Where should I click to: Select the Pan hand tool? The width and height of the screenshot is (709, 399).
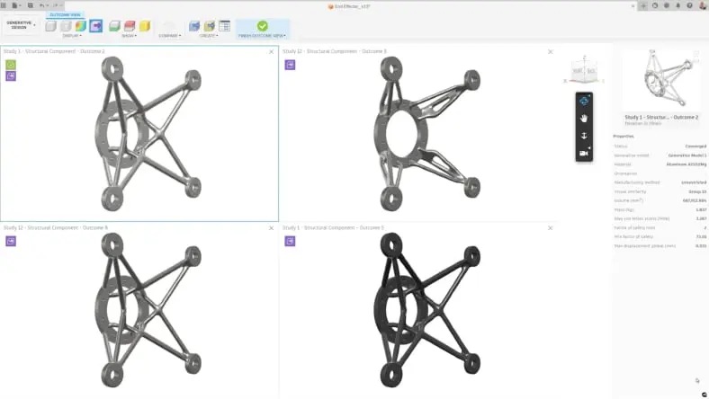584,119
